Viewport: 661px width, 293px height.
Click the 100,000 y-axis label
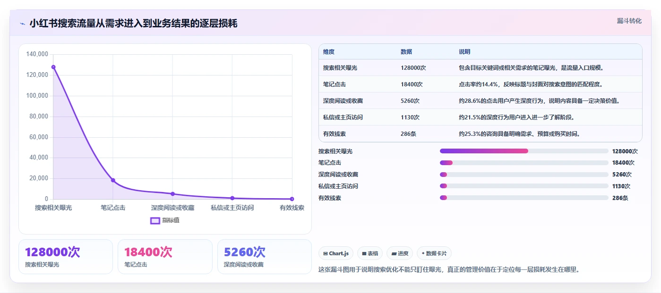pyautogui.click(x=37, y=96)
